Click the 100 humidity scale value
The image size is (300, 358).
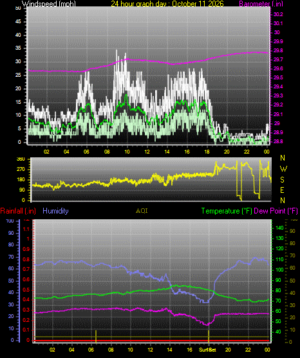coord(10,221)
